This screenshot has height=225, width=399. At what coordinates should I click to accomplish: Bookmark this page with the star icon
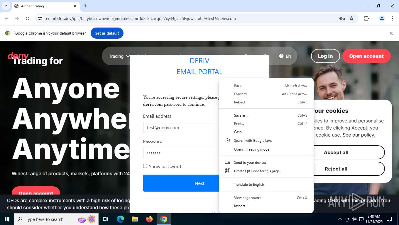pos(351,18)
